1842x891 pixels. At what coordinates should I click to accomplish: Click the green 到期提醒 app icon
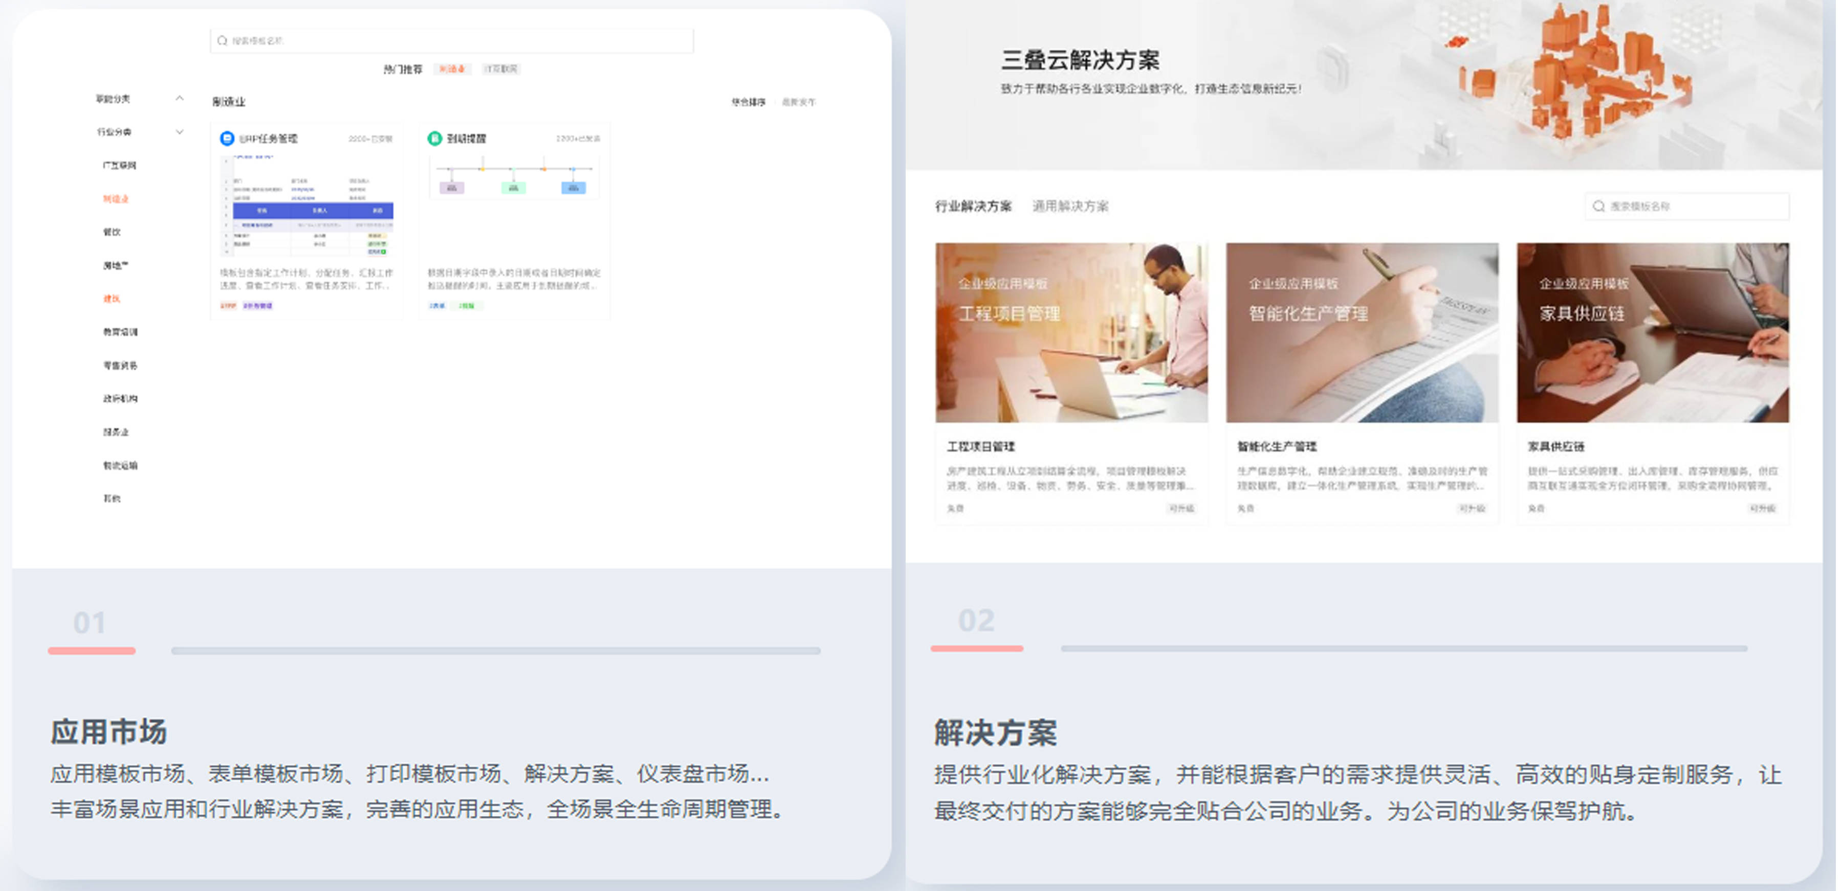pos(435,140)
